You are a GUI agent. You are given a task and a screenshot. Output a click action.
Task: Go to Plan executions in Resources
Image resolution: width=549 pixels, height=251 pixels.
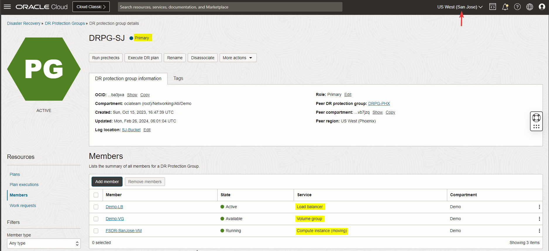click(x=24, y=185)
